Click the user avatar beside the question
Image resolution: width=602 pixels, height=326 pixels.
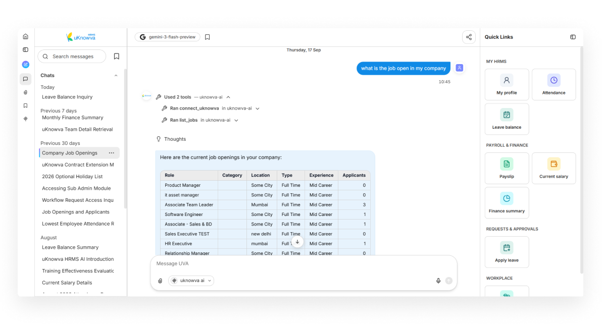pyautogui.click(x=459, y=68)
